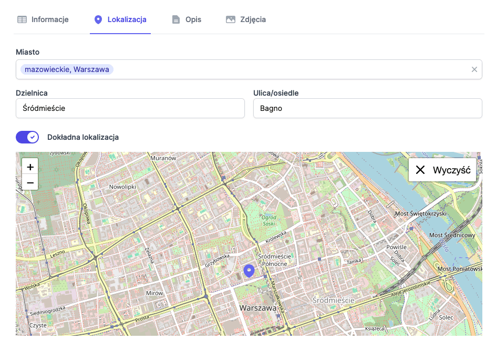Click inside the Miasto input field
Screen dimensions: 496x350
pyautogui.click(x=263, y=69)
